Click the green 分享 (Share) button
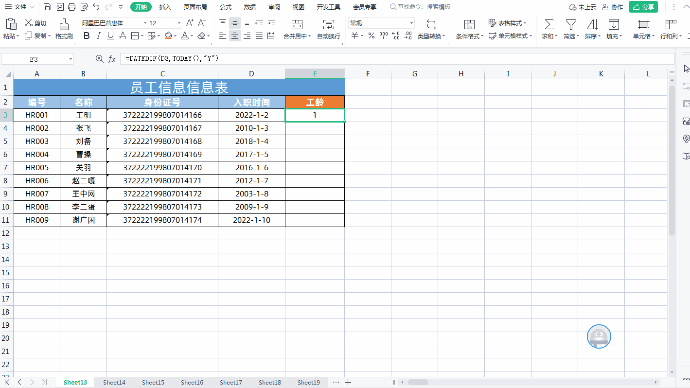 coord(643,7)
